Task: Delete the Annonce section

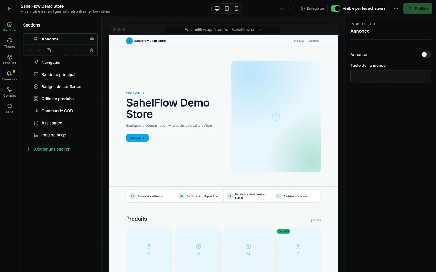Action: click(x=91, y=50)
